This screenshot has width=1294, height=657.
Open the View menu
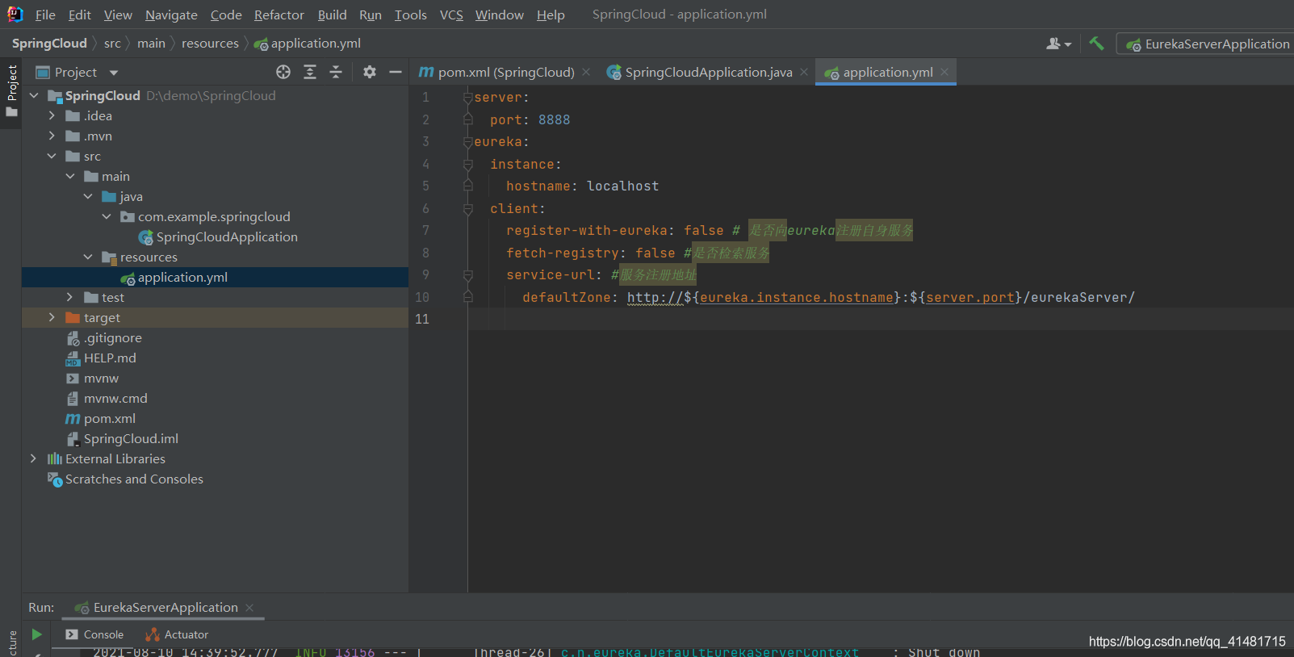pos(118,15)
